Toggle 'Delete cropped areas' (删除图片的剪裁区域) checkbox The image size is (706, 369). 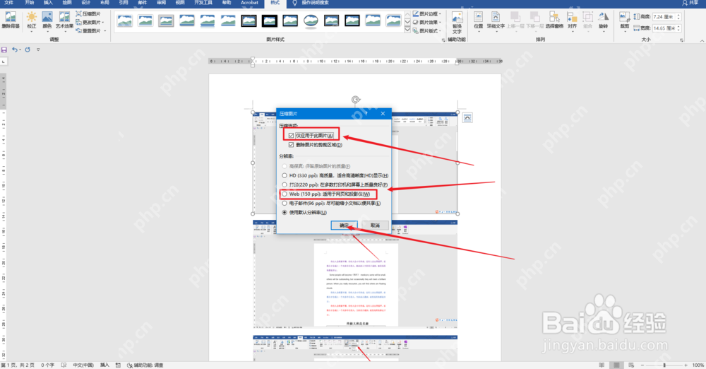coord(315,145)
